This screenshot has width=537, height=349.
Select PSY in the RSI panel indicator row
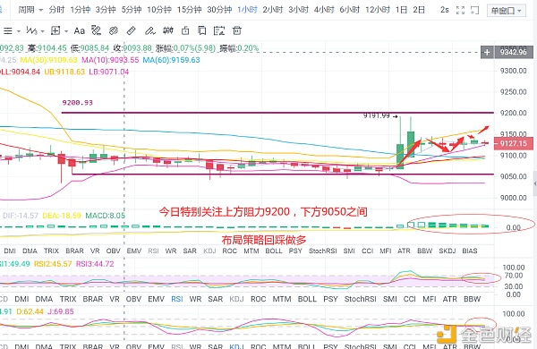(x=330, y=299)
